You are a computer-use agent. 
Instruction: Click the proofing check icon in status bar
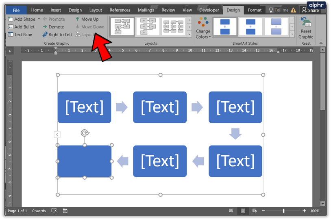point(54,211)
